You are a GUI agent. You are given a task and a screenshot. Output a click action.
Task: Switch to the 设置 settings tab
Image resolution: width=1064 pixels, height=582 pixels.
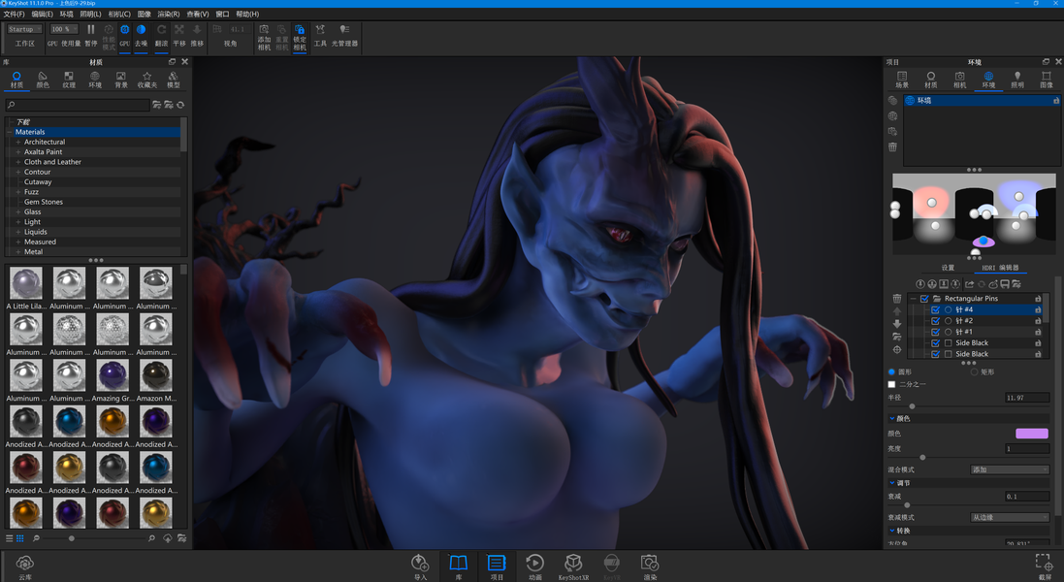pos(948,268)
